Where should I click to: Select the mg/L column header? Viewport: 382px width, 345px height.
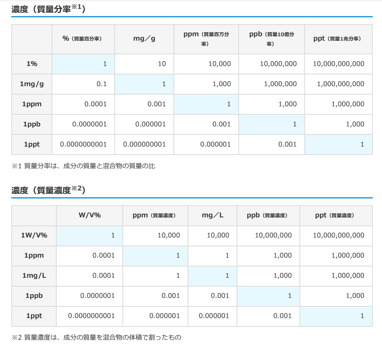coord(213,215)
